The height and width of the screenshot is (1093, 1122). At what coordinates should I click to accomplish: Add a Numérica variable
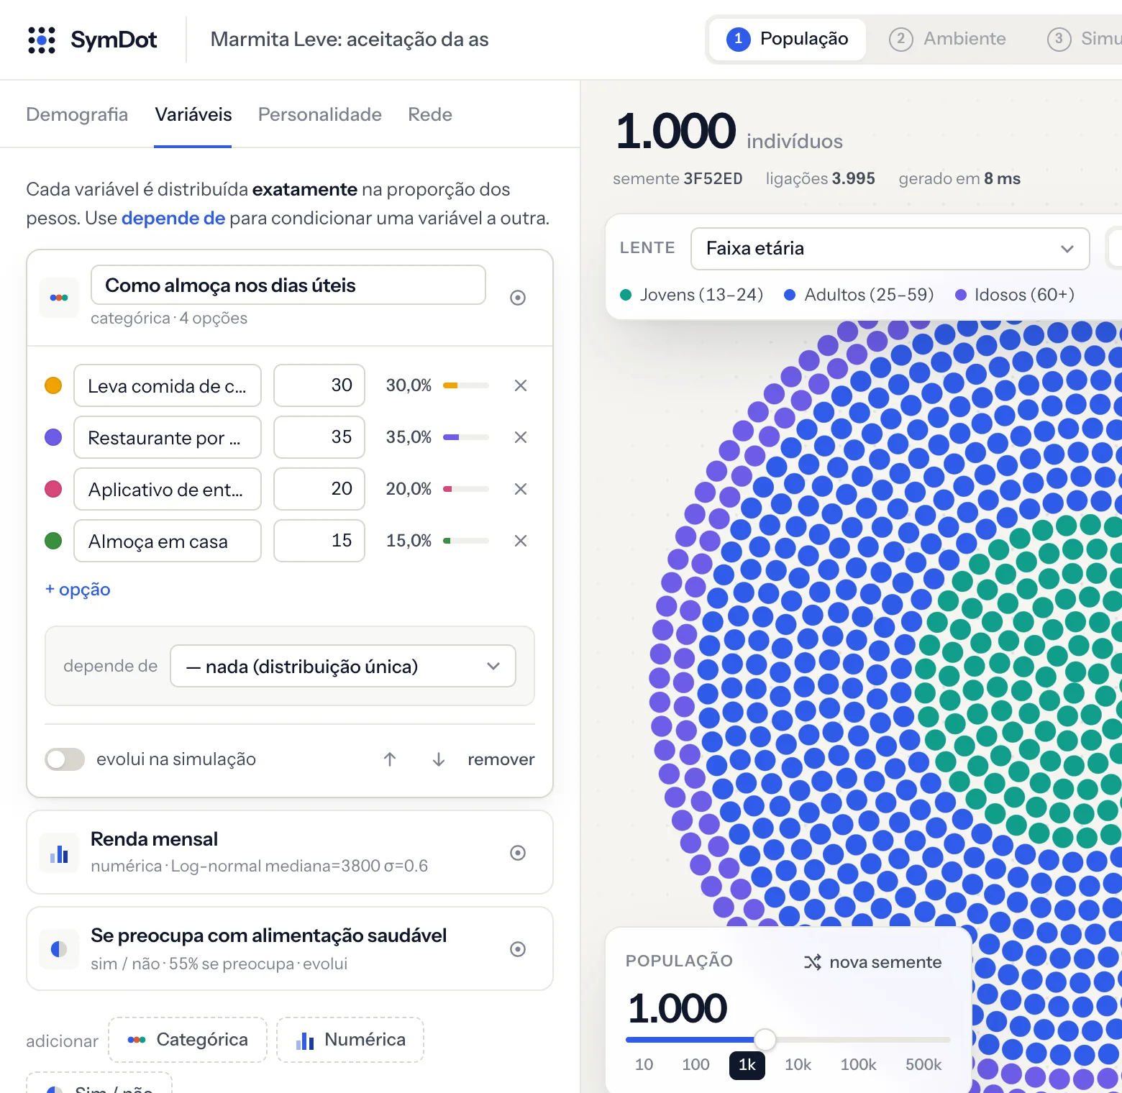point(350,1040)
